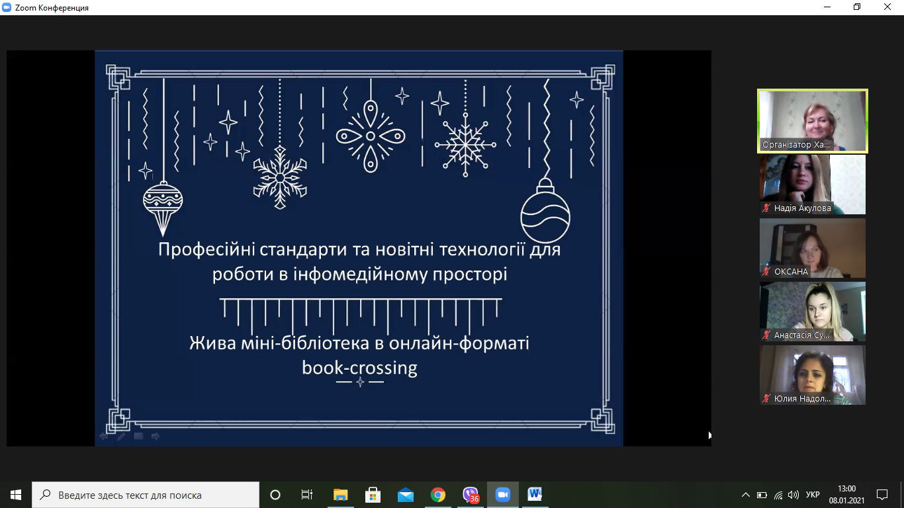Image resolution: width=904 pixels, height=508 pixels.
Task: Expand the hidden system tray icons chevron
Action: point(746,495)
